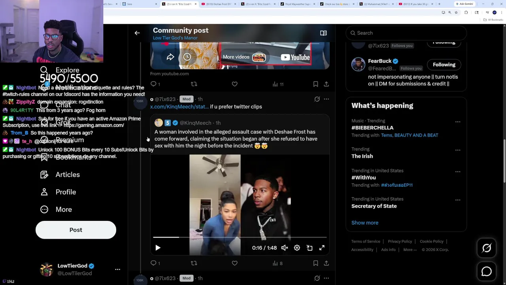
Task: Go back using the Community post arrow
Action: coord(137,33)
